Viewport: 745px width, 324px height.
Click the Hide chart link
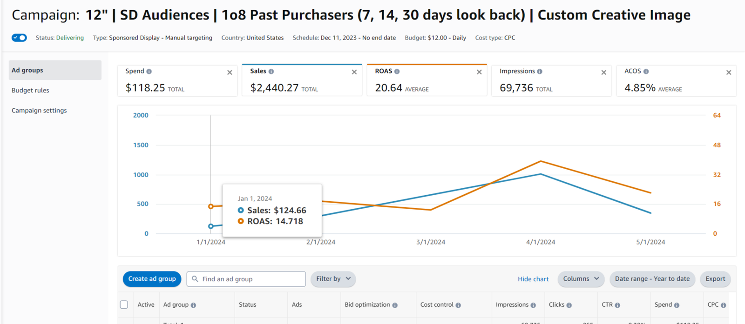point(533,279)
